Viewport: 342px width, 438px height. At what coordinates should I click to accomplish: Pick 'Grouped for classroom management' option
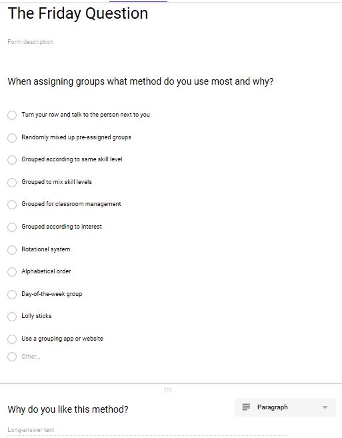coord(12,205)
